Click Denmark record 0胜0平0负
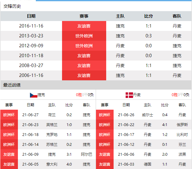Image resolution: width=192 pixels, height=169 pixels. 181,95
